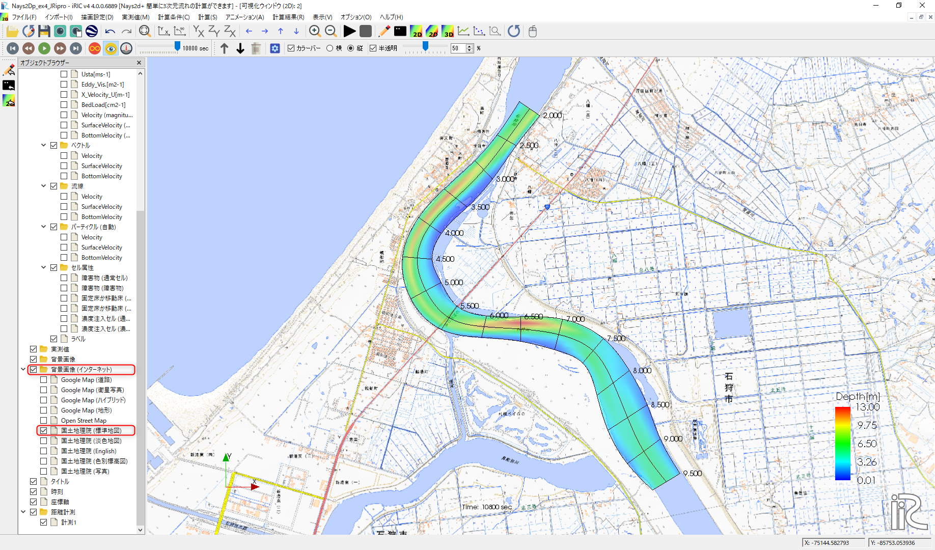Open the インポート(I) menu
935x550 pixels.
59,17
